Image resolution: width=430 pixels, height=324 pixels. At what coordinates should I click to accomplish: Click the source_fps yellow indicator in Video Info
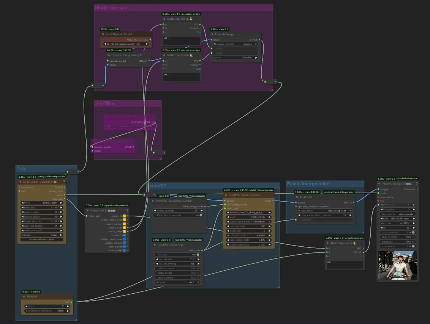(x=125, y=216)
